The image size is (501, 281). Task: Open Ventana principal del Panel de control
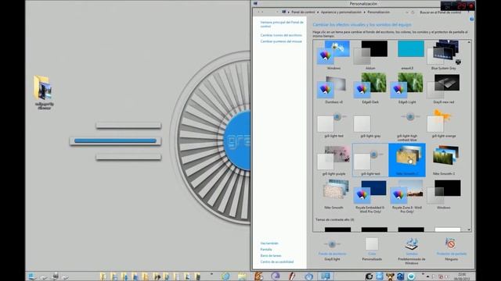click(x=282, y=24)
